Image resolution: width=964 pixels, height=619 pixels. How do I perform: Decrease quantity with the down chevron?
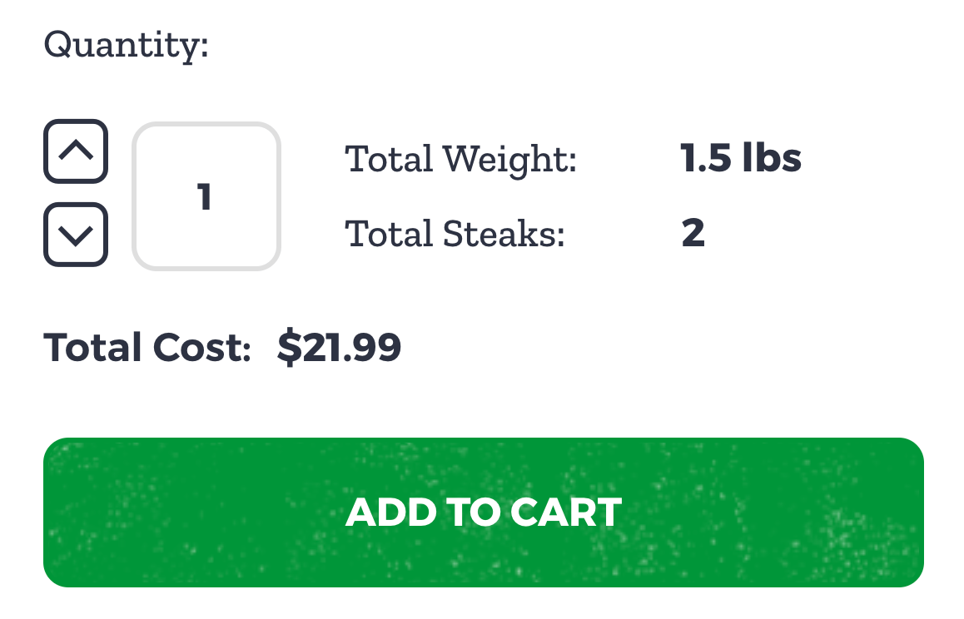tap(76, 235)
